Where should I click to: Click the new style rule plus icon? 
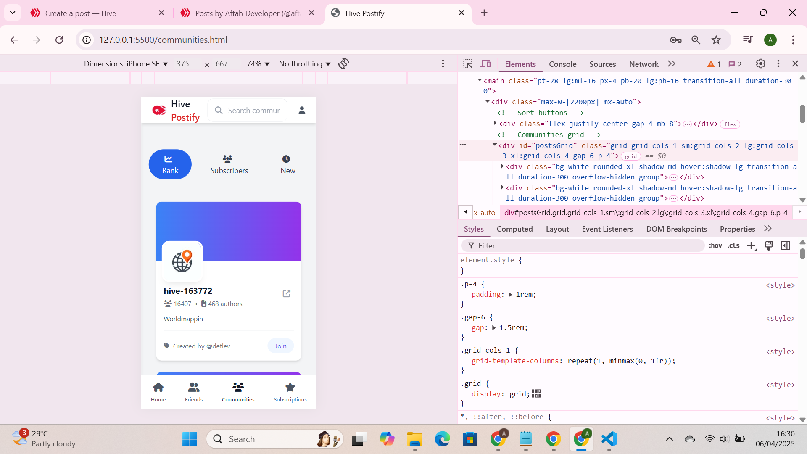[752, 246]
